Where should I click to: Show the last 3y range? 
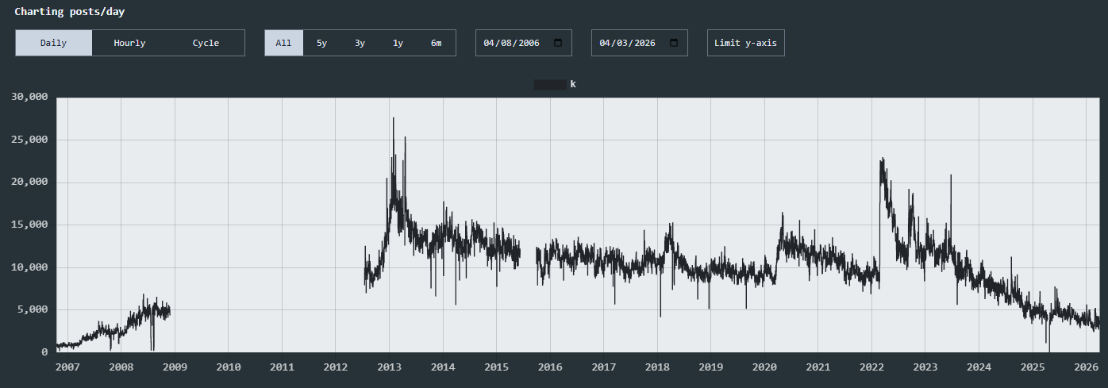coord(360,43)
